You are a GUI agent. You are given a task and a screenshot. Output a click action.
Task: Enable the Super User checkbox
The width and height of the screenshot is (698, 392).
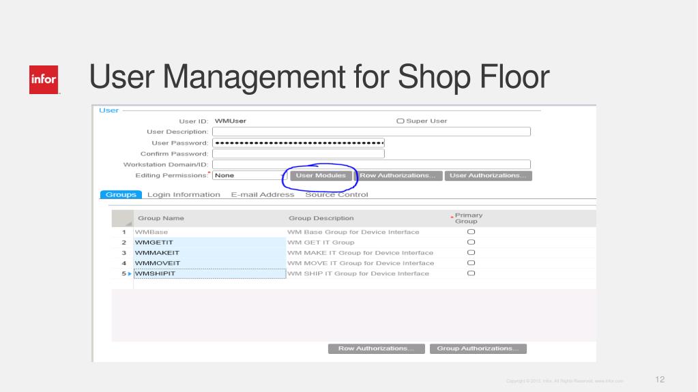[401, 121]
